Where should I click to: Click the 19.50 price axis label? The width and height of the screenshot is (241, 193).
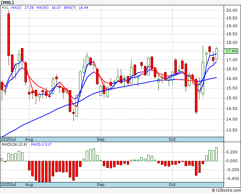click(232, 18)
